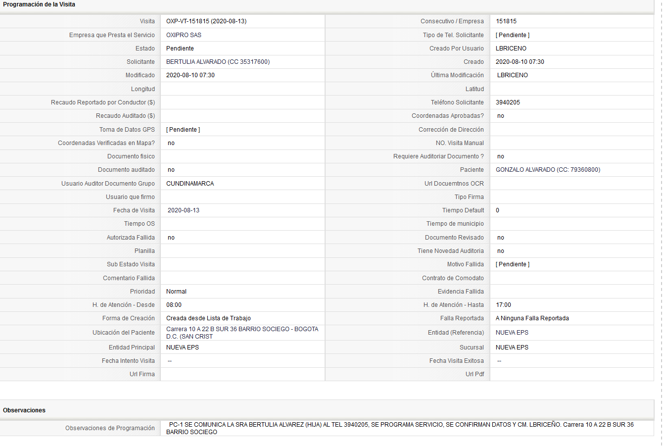The image size is (667, 446).
Task: Select patient GONZALO ALVARADO (CC: 79360800)
Action: tap(548, 170)
